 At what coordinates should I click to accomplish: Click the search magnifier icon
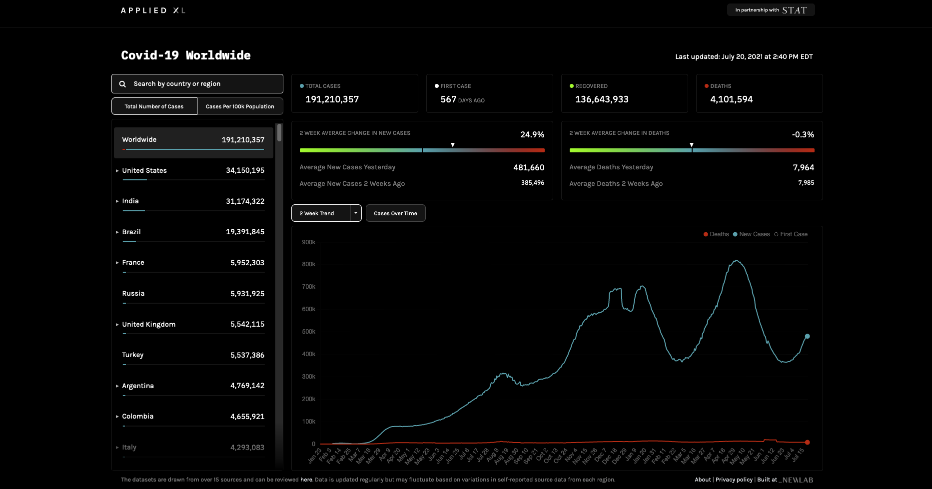(x=122, y=84)
